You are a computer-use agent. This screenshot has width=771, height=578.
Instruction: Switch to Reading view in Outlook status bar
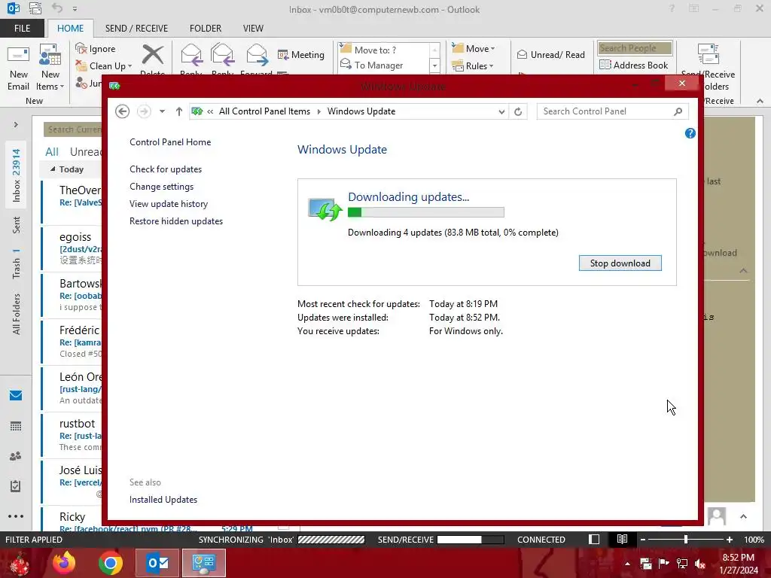point(622,539)
